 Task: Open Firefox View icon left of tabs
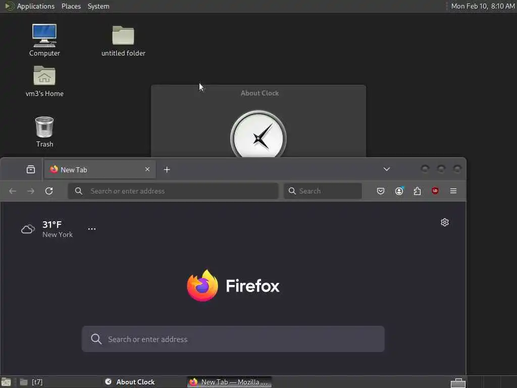click(31, 170)
